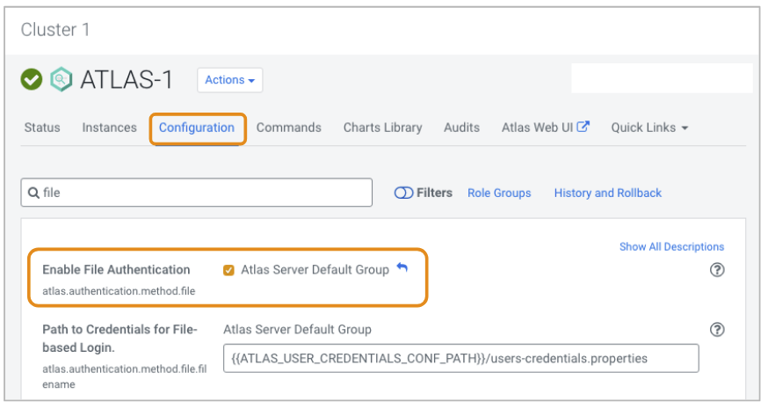Open help for Enable File Authentication
768x409 pixels.
pyautogui.click(x=717, y=270)
